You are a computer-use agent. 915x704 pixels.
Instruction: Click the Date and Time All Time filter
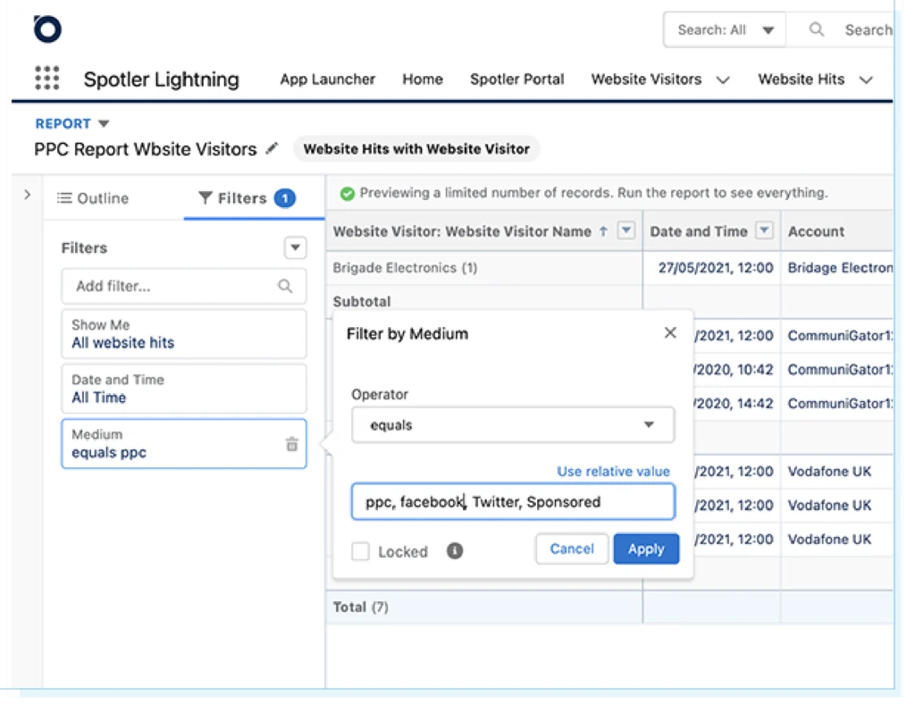click(183, 389)
